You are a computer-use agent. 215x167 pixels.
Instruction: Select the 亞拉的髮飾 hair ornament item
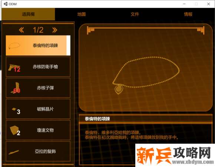pyautogui.click(x=38, y=151)
